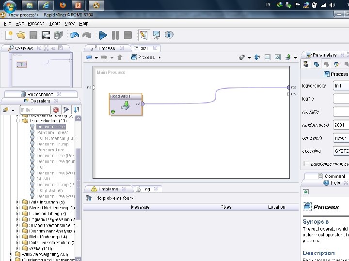Open the Repositories tab
Screen dimensions: 349x261
click(40, 94)
